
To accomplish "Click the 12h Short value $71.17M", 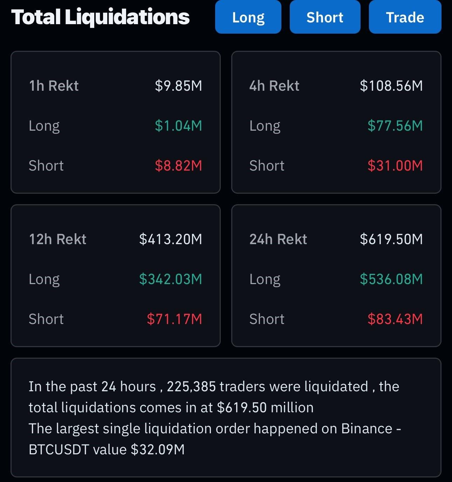I will 174,319.
